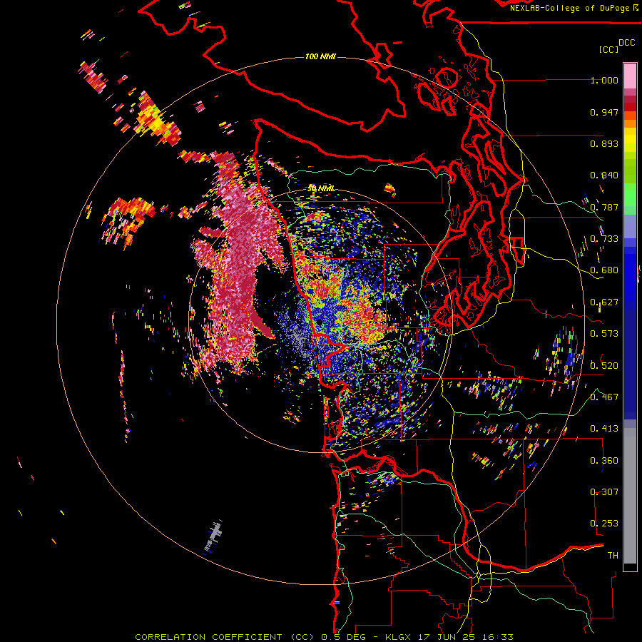Click the isolated gray echo offshore southwest
This screenshot has height=642, width=642.
(x=214, y=536)
